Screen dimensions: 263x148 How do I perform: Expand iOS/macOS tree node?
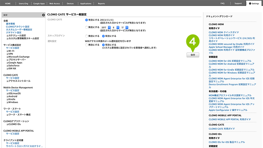[x=7, y=94]
